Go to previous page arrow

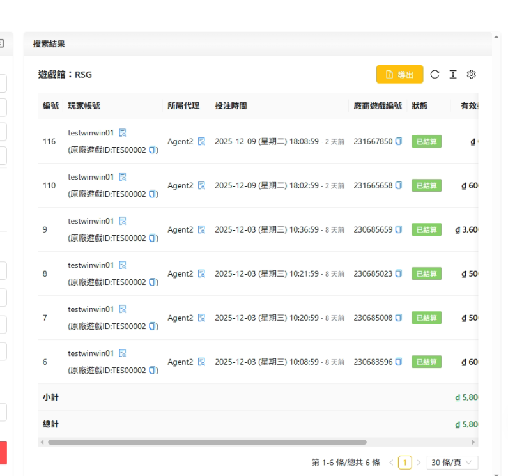pyautogui.click(x=391, y=463)
